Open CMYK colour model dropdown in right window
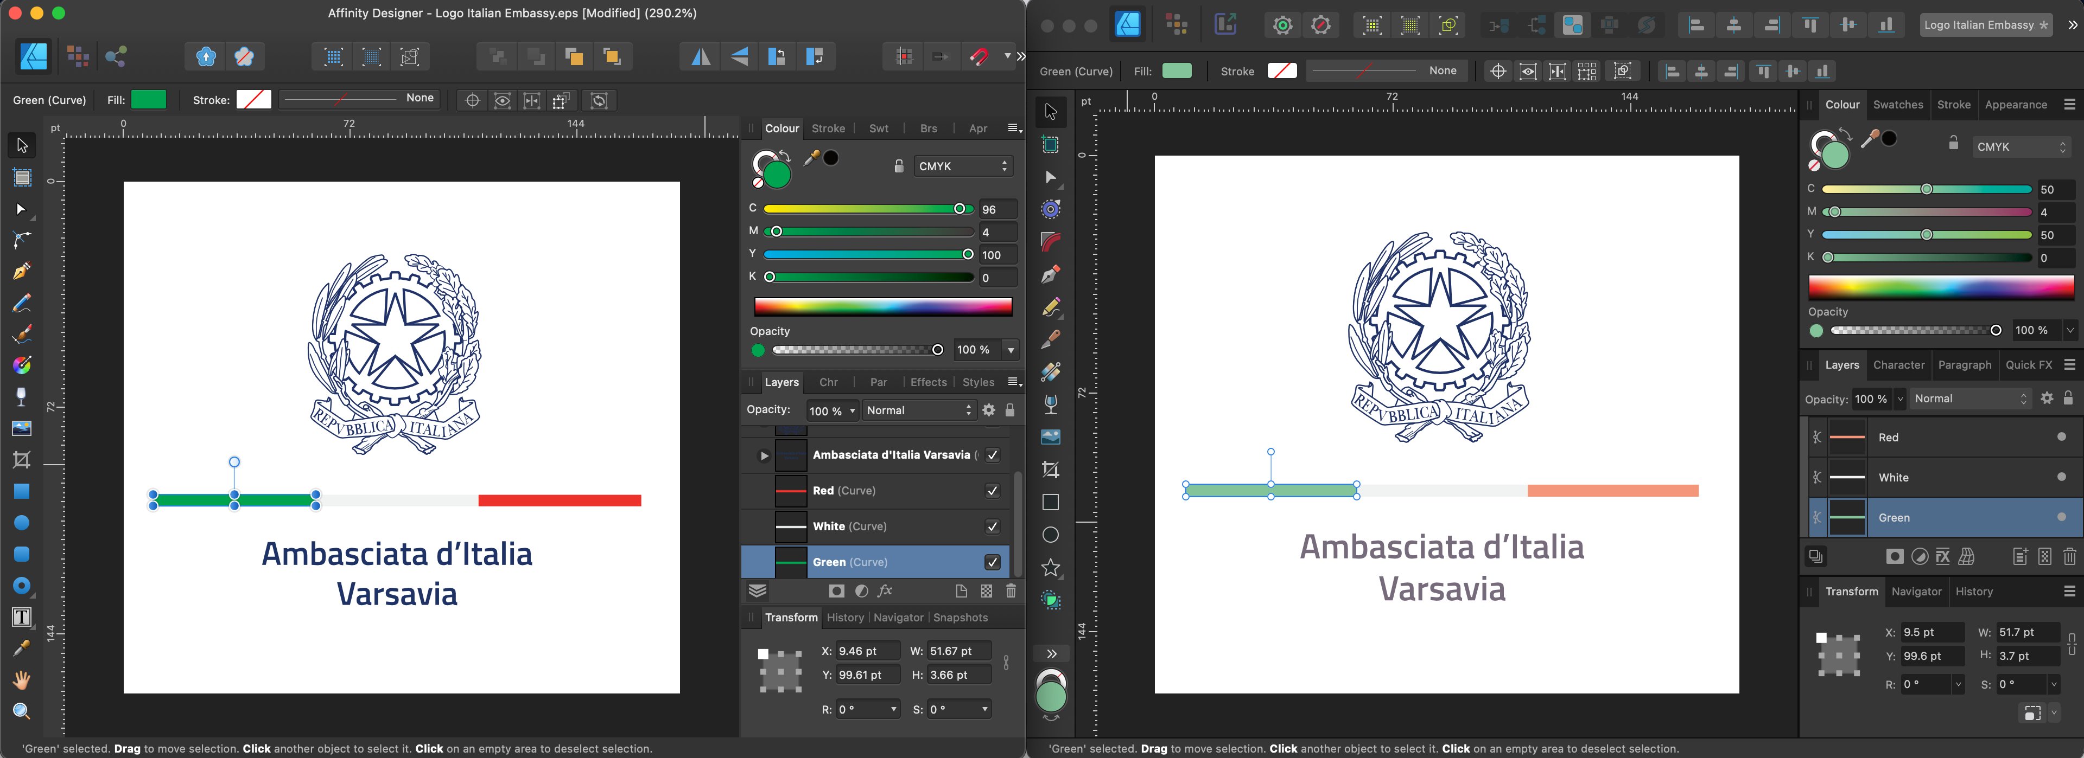This screenshot has height=758, width=2084. click(2021, 147)
